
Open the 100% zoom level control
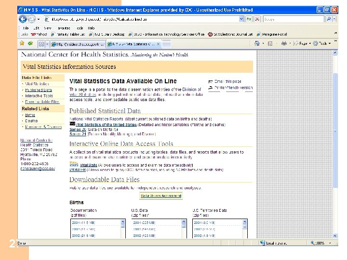[321, 243]
